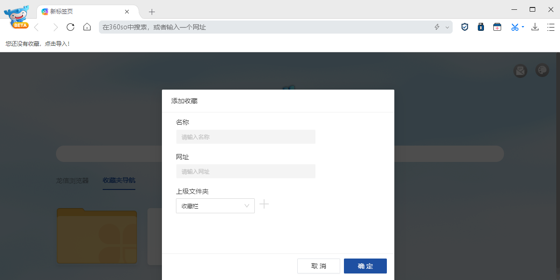
Task: Cancel the dialog via 取消 button
Action: [x=319, y=266]
